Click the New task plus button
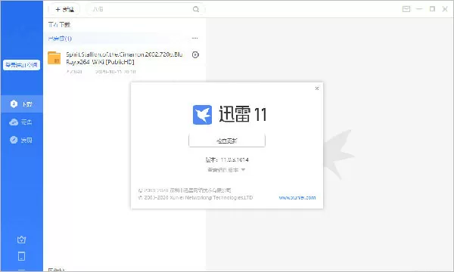The height and width of the screenshot is (272, 454). tap(64, 9)
